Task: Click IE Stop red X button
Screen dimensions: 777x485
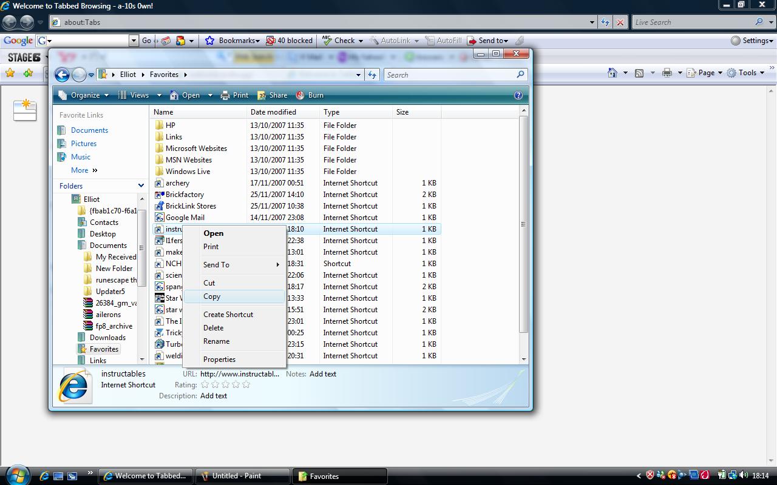Action: pos(620,22)
